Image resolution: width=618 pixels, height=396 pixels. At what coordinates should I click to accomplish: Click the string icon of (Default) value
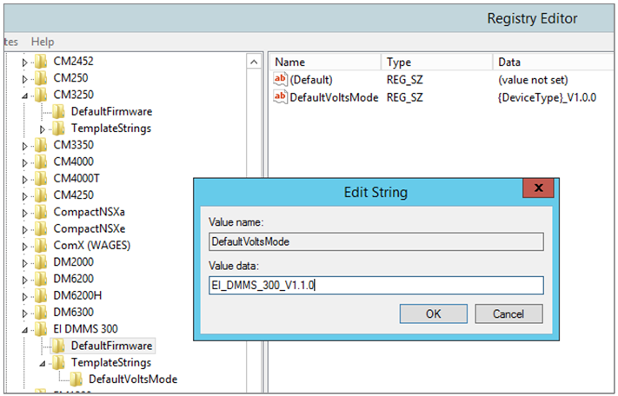coord(280,80)
